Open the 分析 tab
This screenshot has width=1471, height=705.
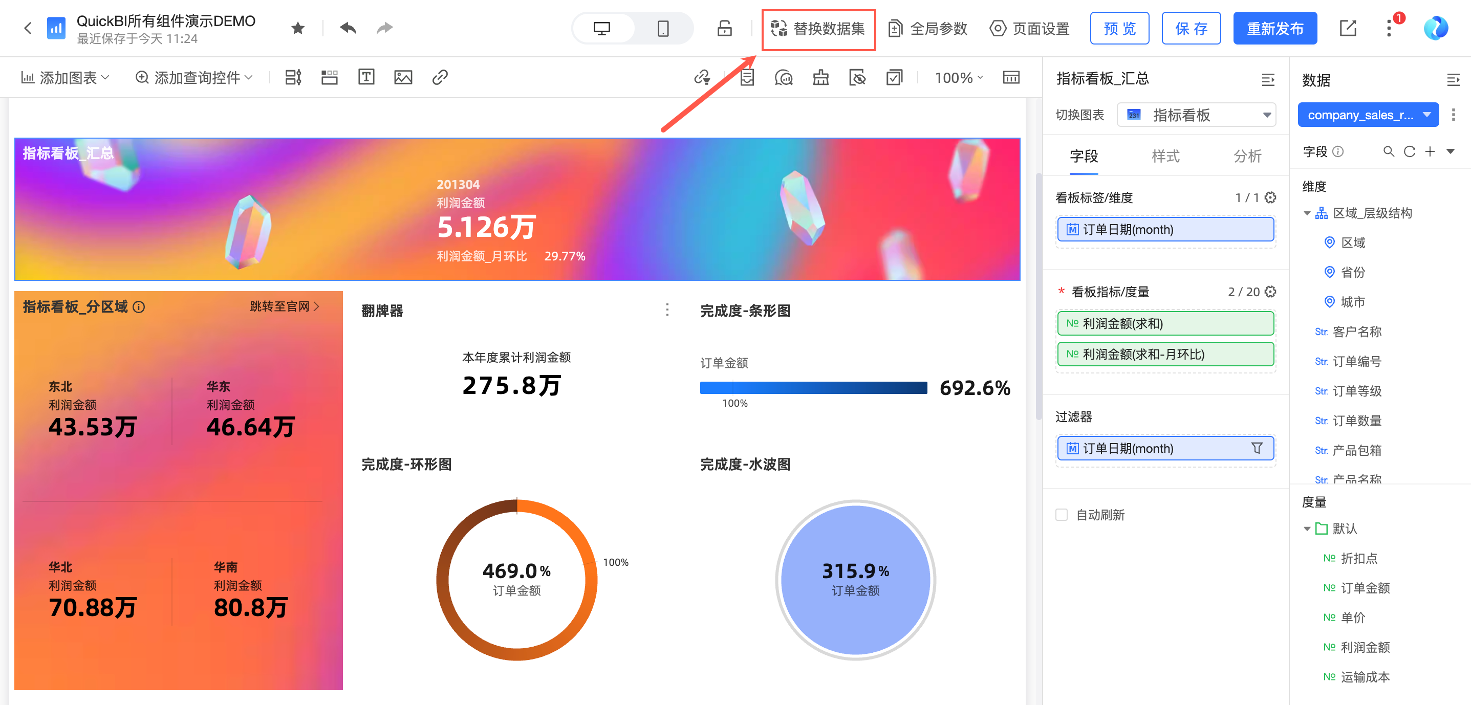tap(1247, 156)
